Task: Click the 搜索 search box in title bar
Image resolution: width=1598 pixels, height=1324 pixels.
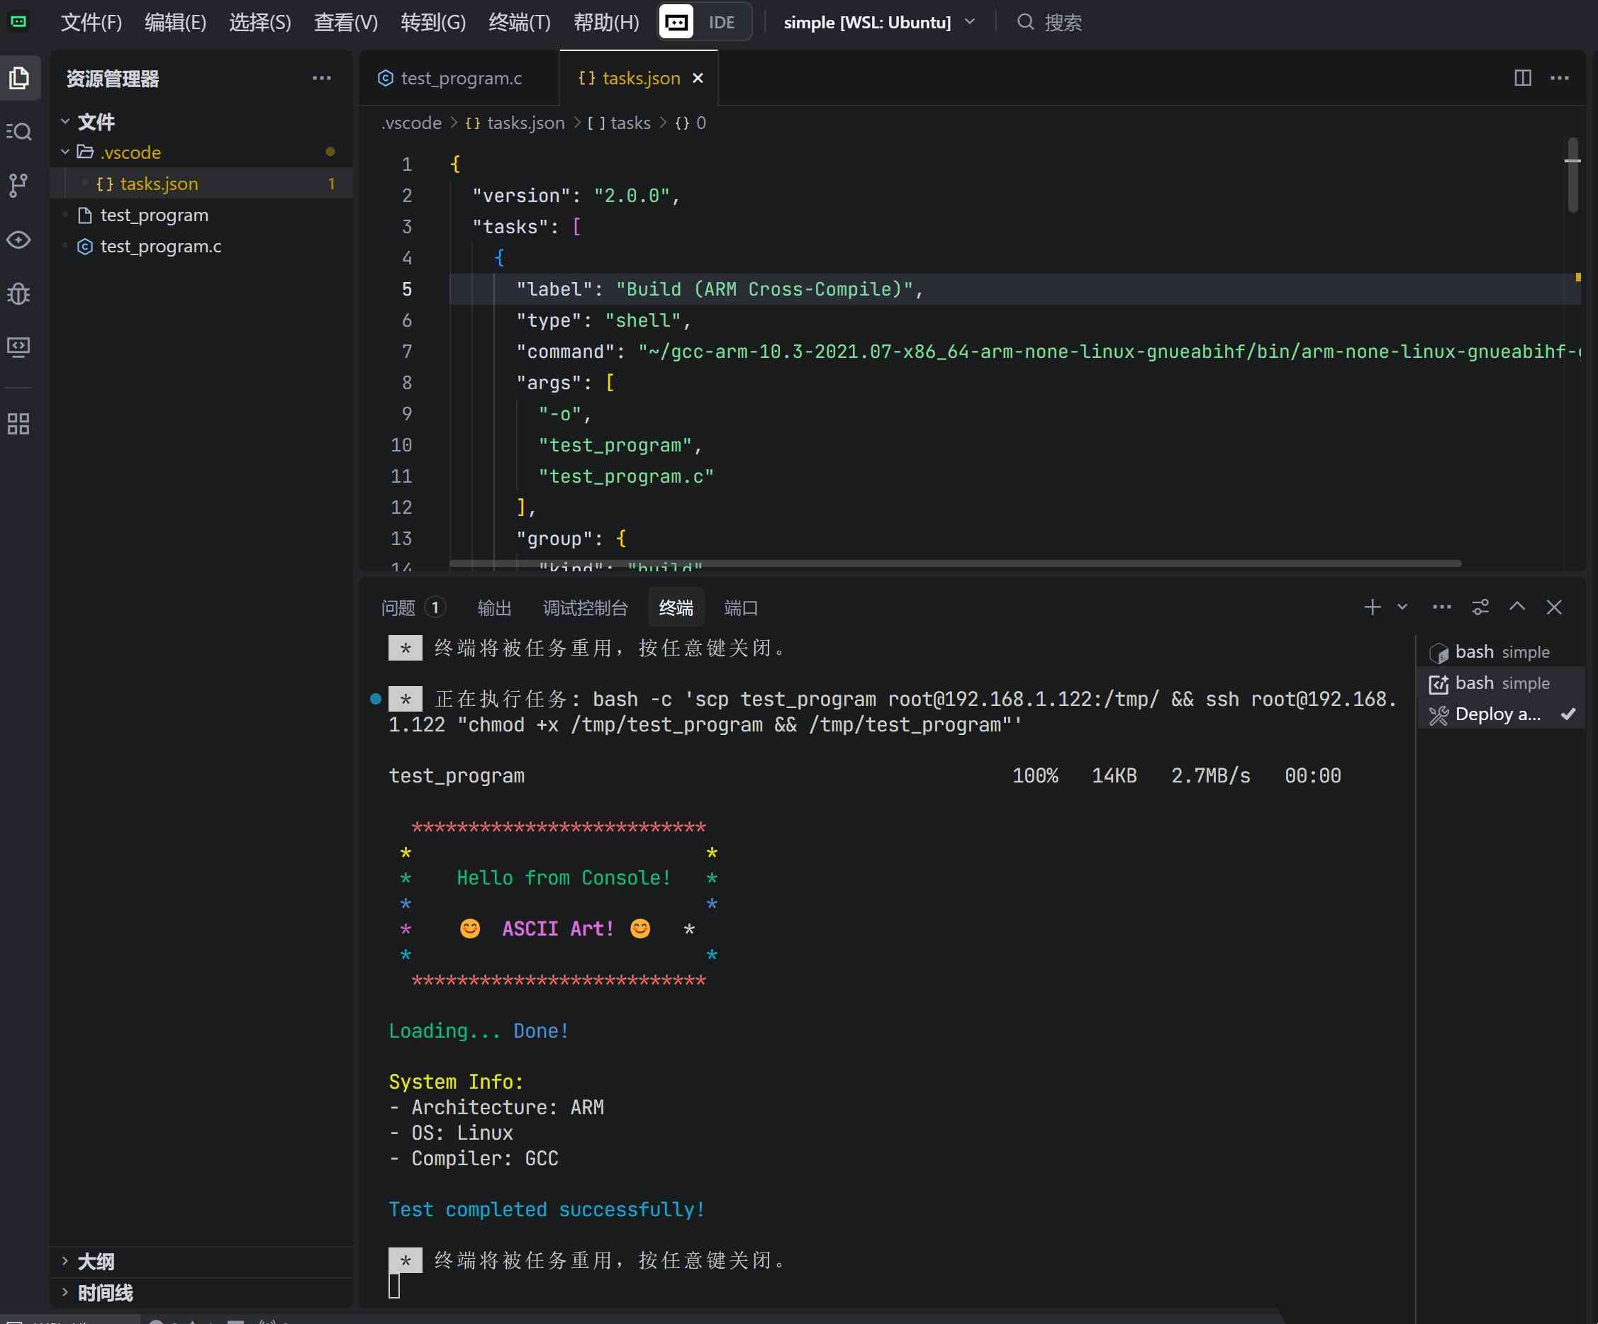Action: [1061, 22]
